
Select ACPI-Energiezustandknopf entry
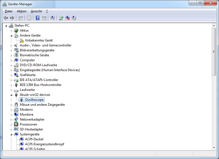(x=45, y=144)
